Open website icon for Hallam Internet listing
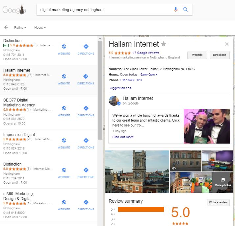Image resolution: width=235 pixels, height=226 pixels. 64,77
